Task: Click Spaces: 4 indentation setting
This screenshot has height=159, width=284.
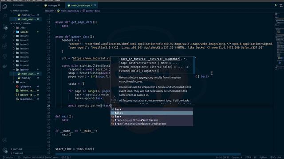Action: point(237,157)
